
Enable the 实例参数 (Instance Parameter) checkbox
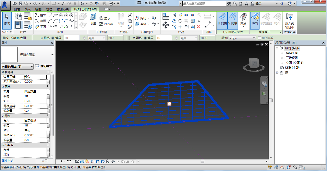click(x=259, y=38)
